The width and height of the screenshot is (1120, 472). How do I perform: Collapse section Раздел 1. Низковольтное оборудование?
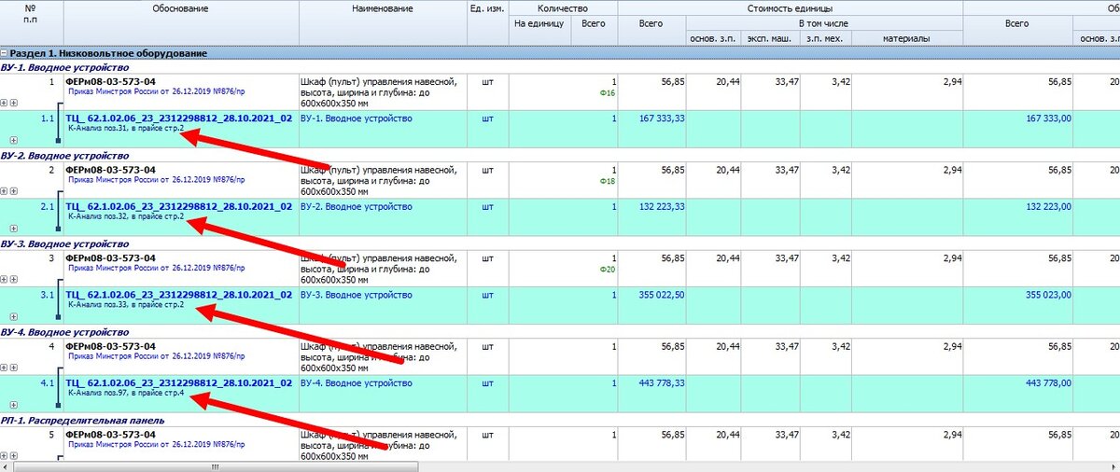tap(5, 54)
